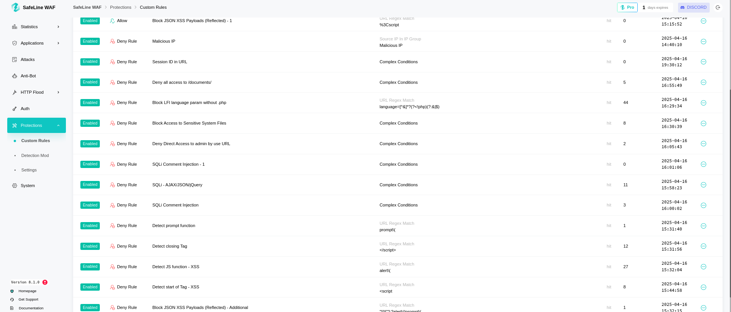Open more options for SQLi - AJAX/JSON/jQuery

pyautogui.click(x=704, y=185)
